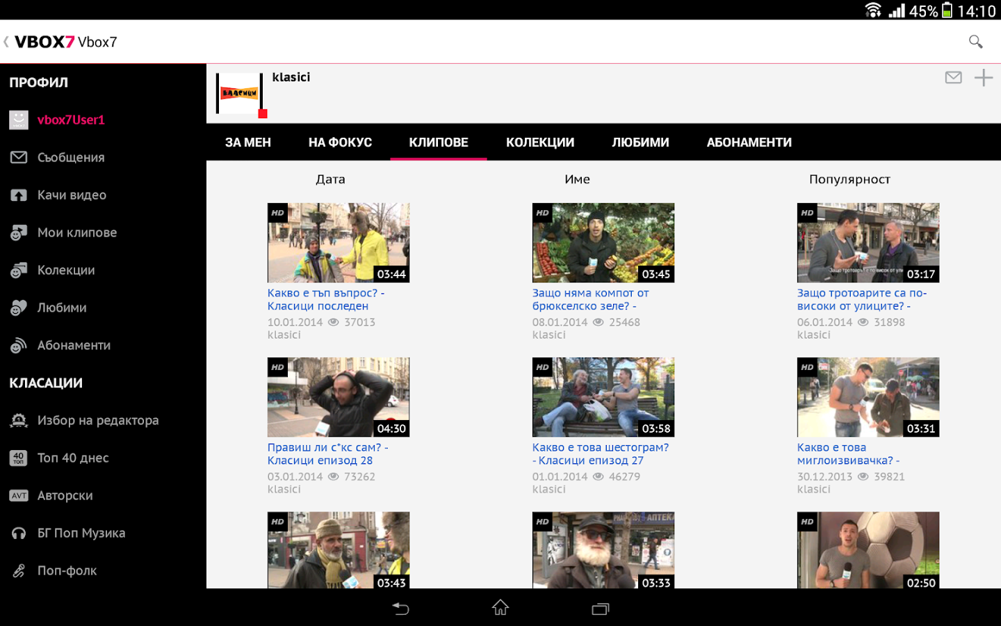Image resolution: width=1001 pixels, height=626 pixels.
Task: Open Абонаменти via its sidebar icon
Action: click(19, 345)
